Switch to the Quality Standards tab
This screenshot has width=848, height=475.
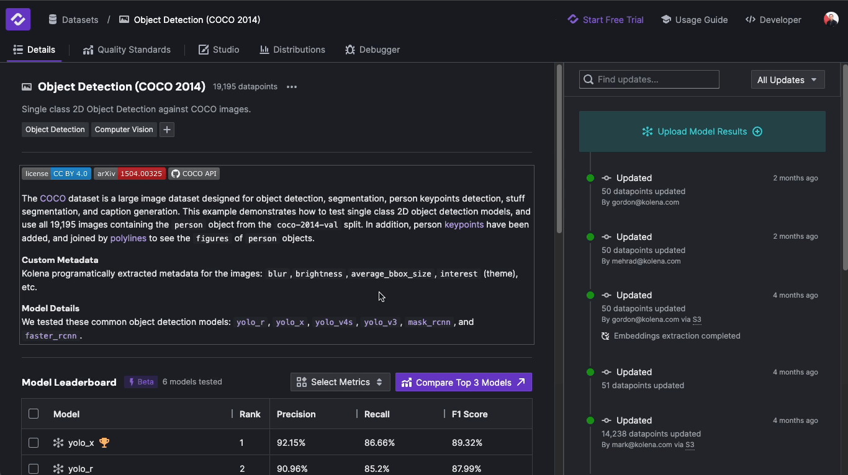(x=126, y=50)
